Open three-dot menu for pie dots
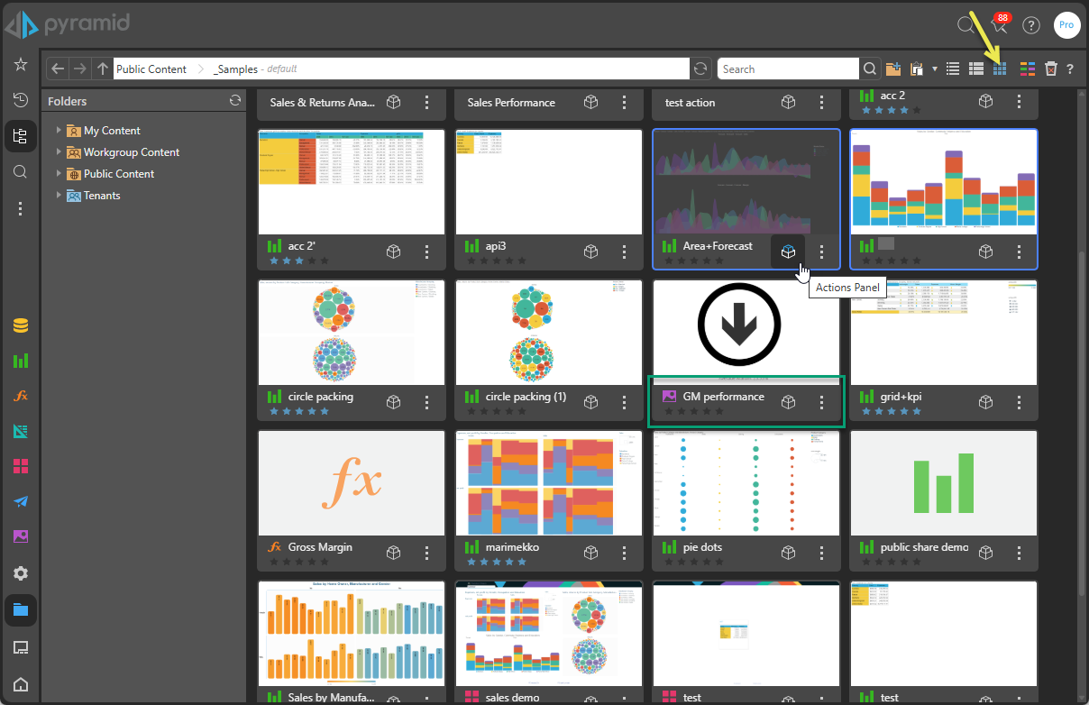Image resolution: width=1089 pixels, height=705 pixels. [x=821, y=553]
